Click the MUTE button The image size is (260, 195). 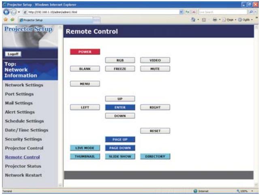(x=155, y=69)
